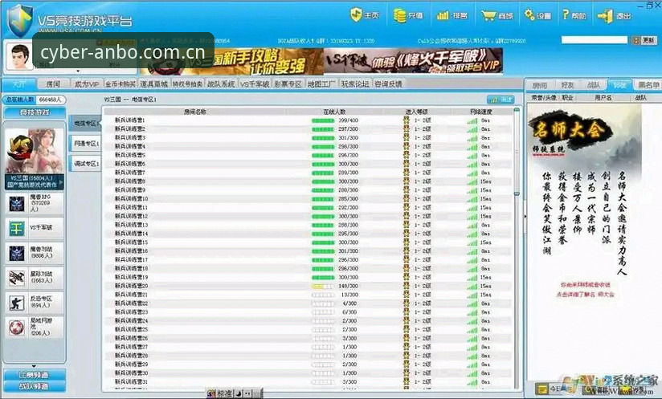This screenshot has height=399, width=662.
Task: Sort by 房间名称 column header
Action: pos(195,112)
